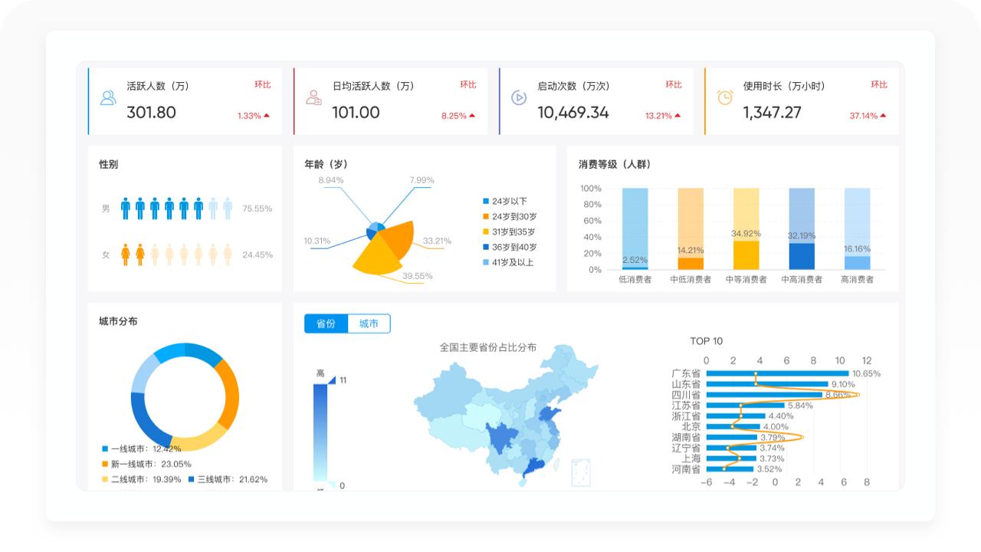The height and width of the screenshot is (552, 981).
Task: Click the users icon beside 活跃人数
Action: pos(108,97)
